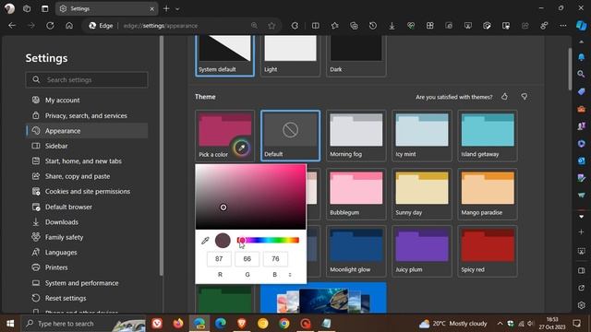
Task: Show hidden system tray icons chevron
Action: [500, 324]
